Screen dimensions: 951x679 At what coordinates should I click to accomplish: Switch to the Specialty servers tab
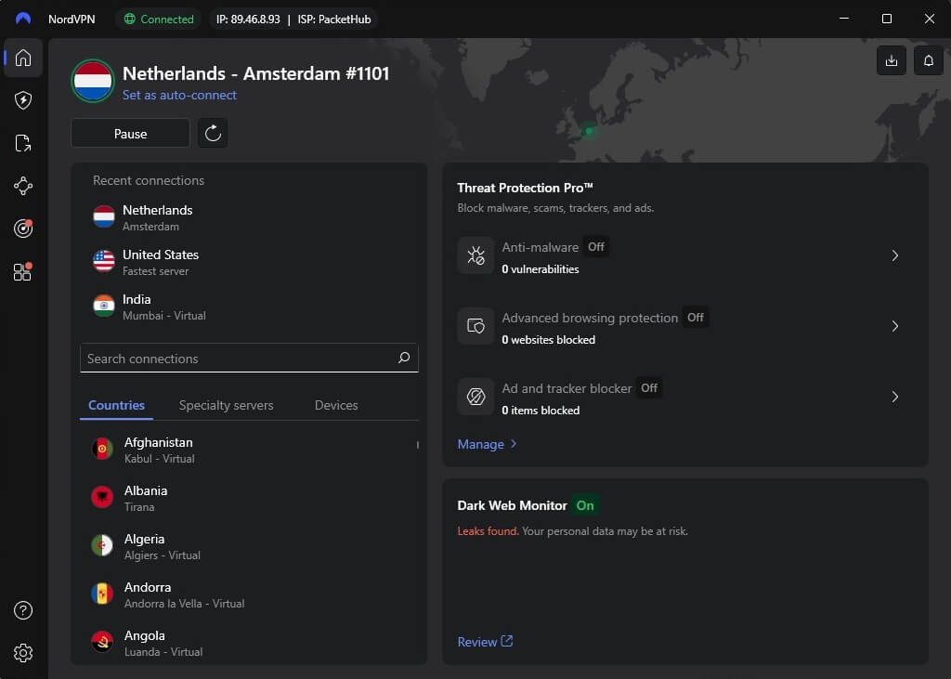(226, 405)
